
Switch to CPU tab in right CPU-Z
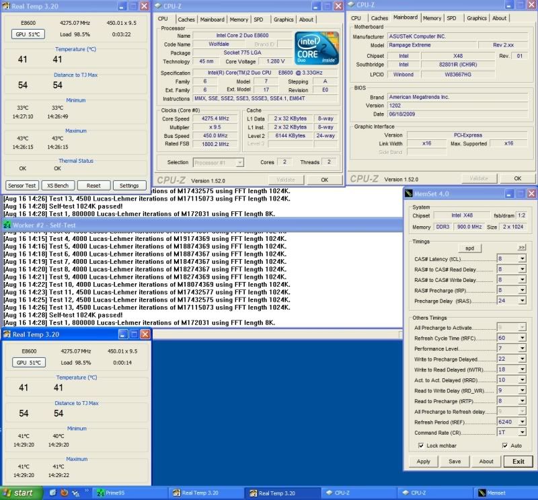[356, 18]
